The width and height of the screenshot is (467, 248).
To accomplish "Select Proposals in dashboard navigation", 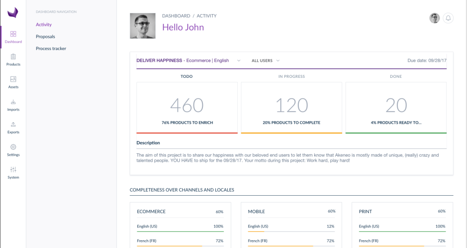I will 45,36.
